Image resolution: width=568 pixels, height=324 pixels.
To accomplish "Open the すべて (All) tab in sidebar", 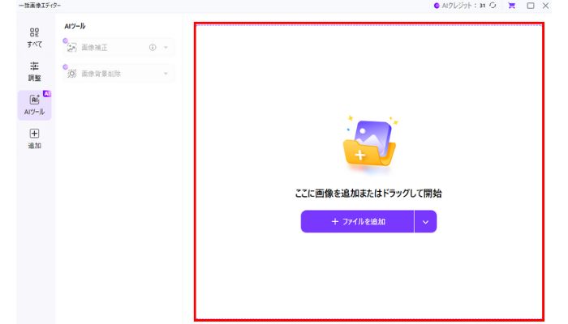I will [34, 37].
